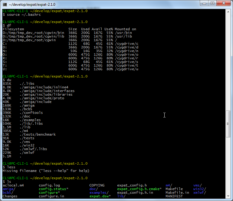The image size is (233, 201).
Task: Click the './.libs' du entry
Action: (27, 84)
